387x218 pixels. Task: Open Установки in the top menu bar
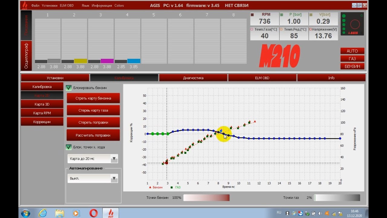coord(50,5)
